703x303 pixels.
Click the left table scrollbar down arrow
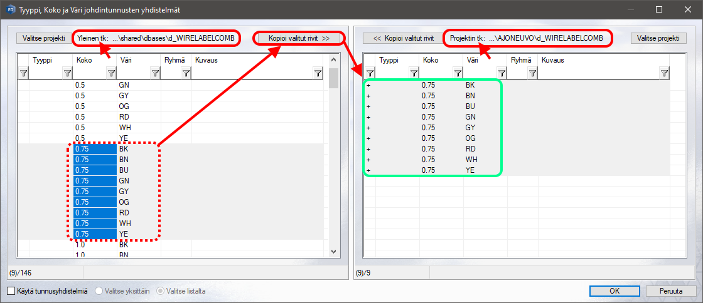tap(333, 252)
